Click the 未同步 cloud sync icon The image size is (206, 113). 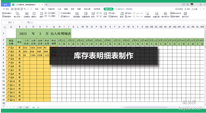[176, 9]
